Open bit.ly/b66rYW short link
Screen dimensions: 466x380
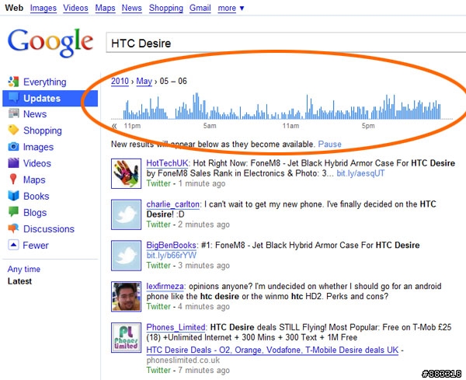[172, 255]
